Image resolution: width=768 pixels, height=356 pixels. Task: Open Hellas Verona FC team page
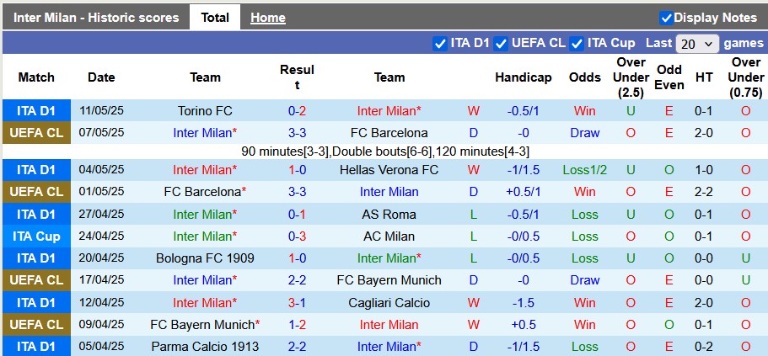click(389, 170)
